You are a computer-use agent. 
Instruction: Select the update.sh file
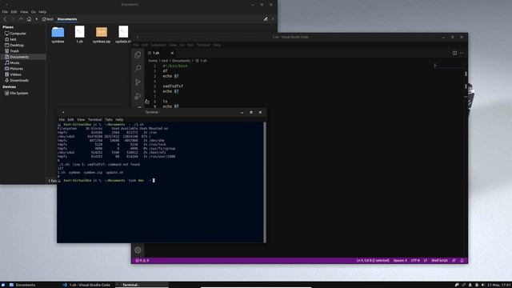tap(123, 34)
